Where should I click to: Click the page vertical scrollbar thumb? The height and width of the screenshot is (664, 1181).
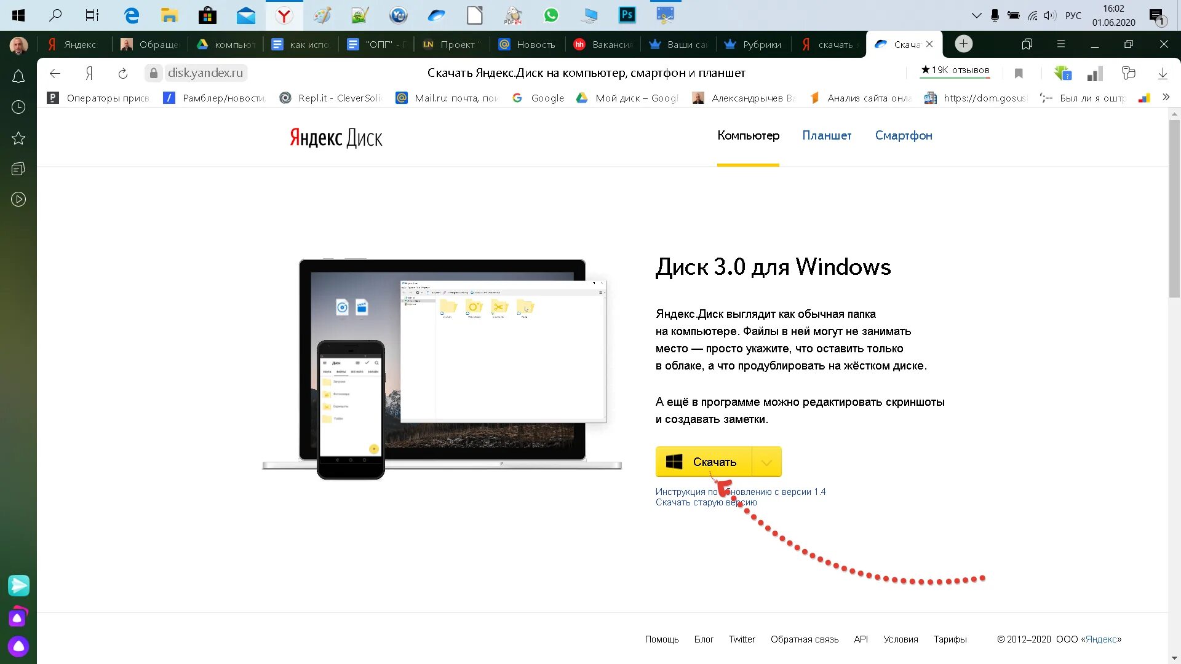(x=1174, y=209)
